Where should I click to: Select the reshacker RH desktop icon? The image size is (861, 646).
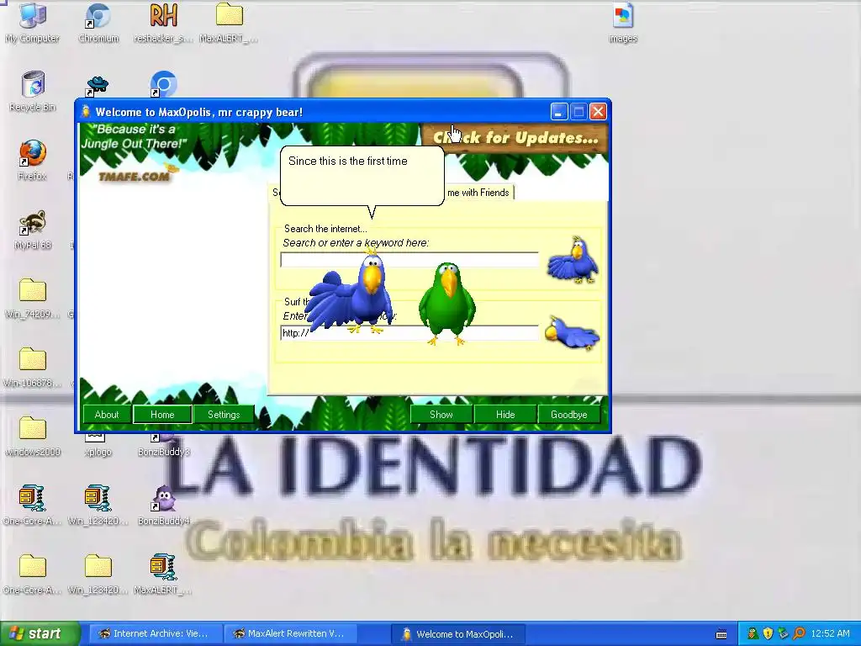click(163, 23)
